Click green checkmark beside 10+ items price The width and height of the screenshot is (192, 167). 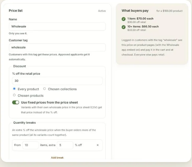click(123, 27)
